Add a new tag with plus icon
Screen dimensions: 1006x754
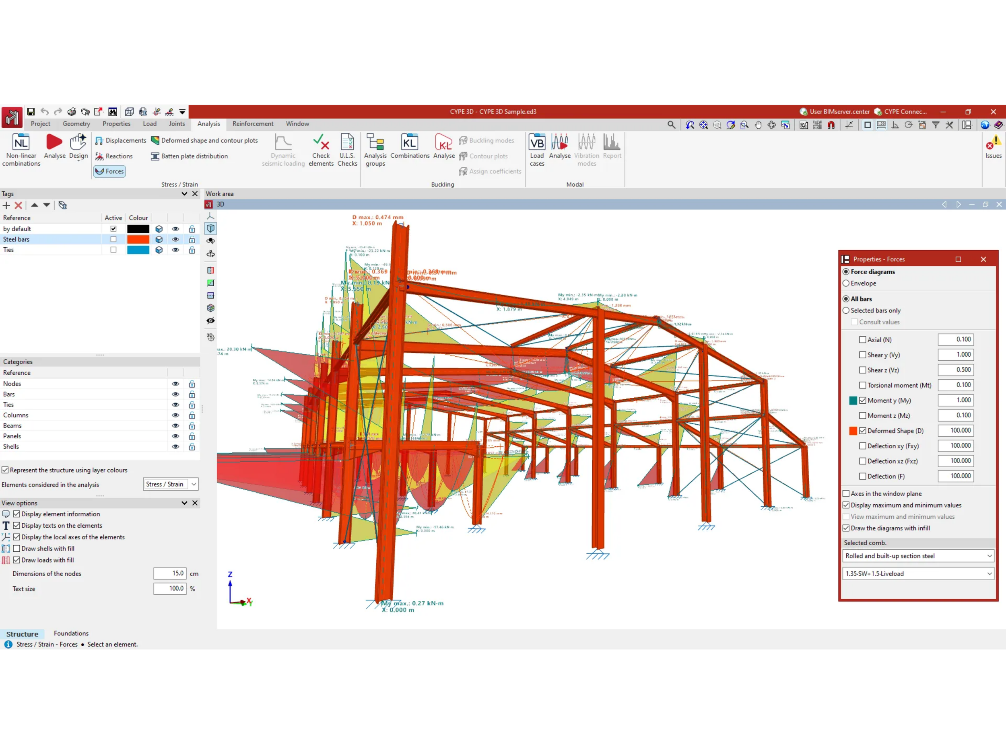pos(6,205)
